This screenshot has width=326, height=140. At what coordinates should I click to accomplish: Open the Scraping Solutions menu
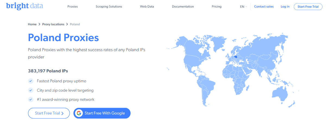109,7
